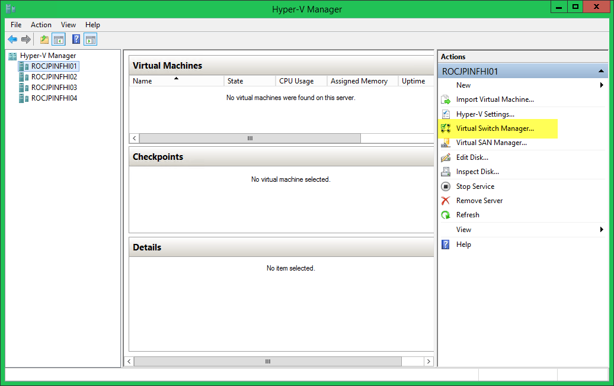This screenshot has width=614, height=386.
Task: Click the Hyper-V Settings icon
Action: click(446, 114)
